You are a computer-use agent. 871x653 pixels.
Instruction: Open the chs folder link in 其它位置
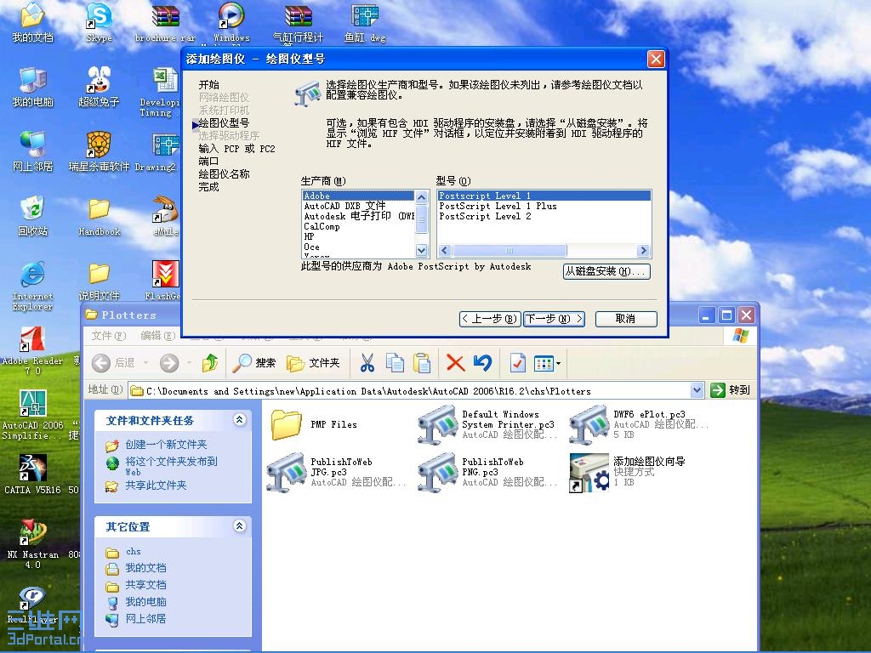tap(133, 551)
